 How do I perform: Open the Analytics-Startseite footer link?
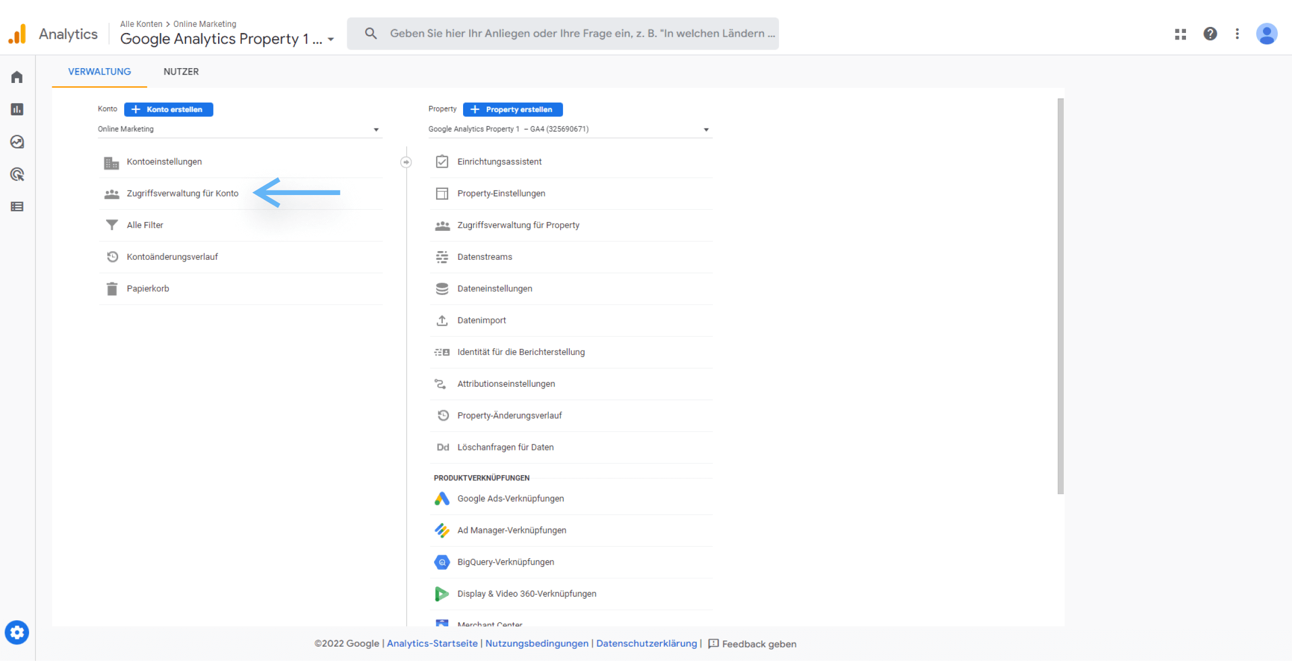click(x=432, y=644)
